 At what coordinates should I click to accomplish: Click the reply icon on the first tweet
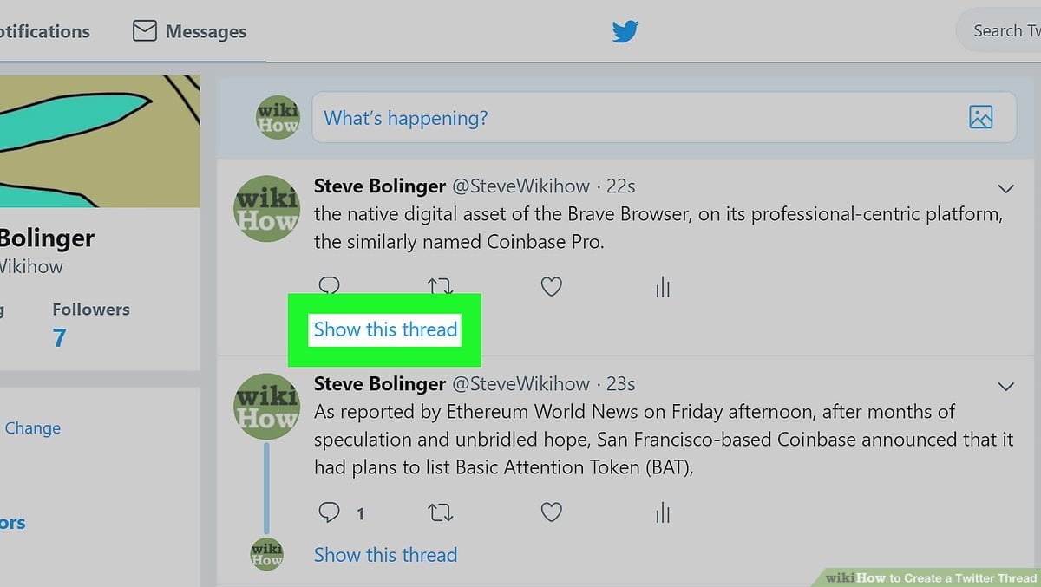329,285
